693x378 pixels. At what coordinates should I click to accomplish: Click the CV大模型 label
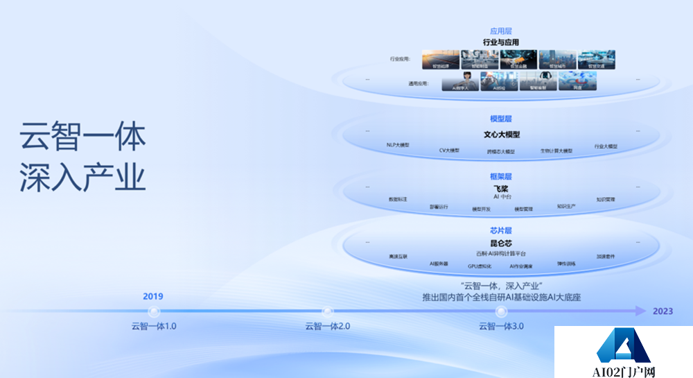click(449, 151)
